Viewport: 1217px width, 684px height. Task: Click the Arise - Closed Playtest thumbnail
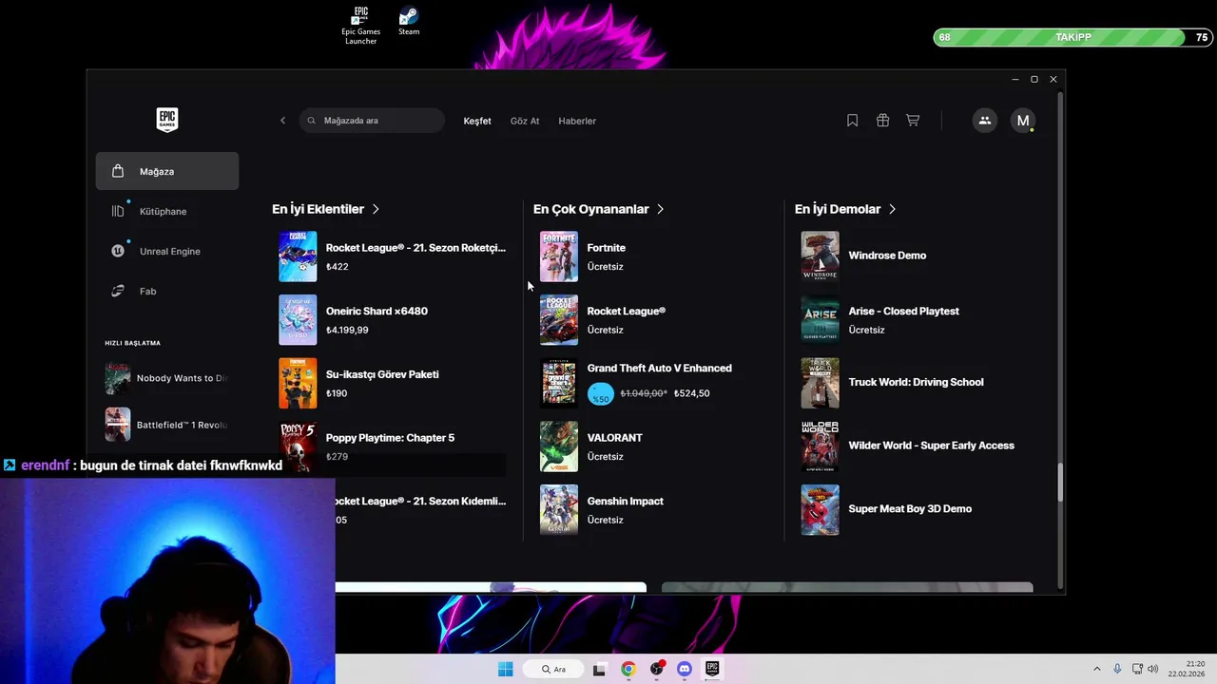tap(820, 320)
